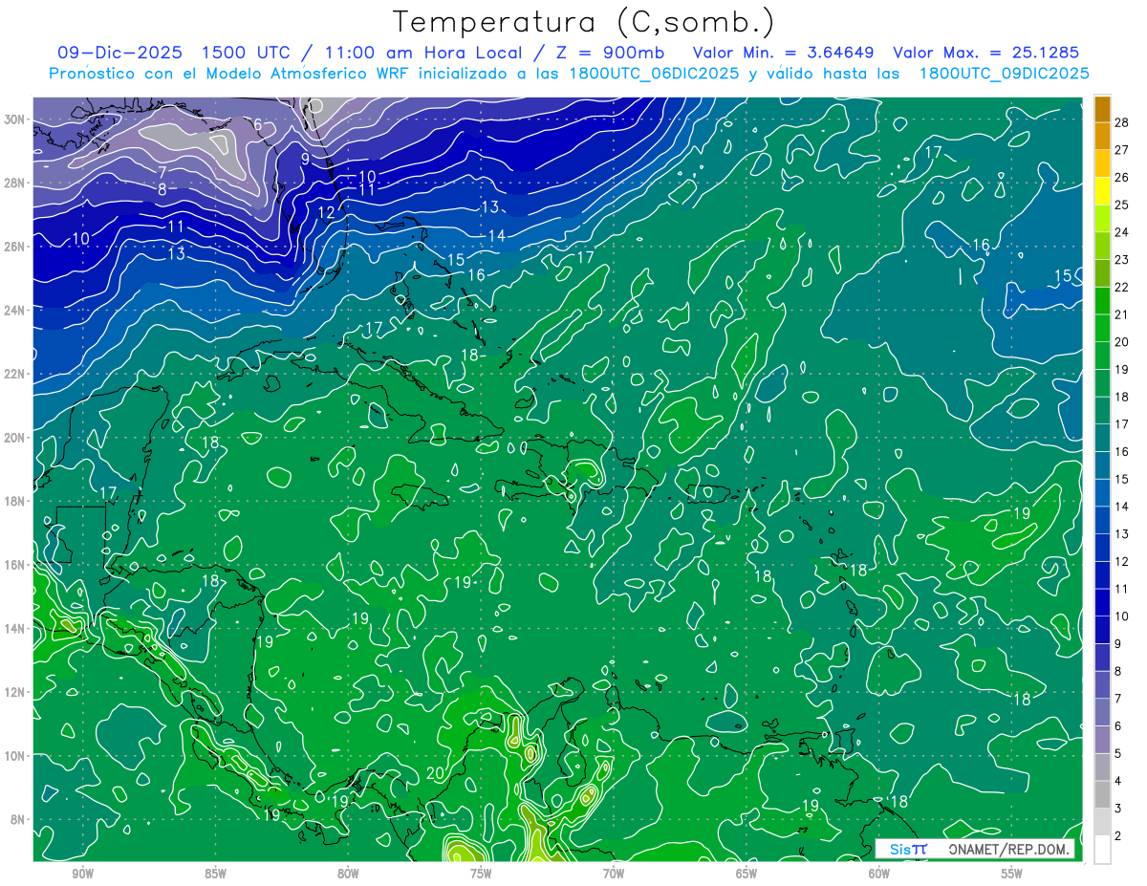Click the 85W longitude axis label

215,874
